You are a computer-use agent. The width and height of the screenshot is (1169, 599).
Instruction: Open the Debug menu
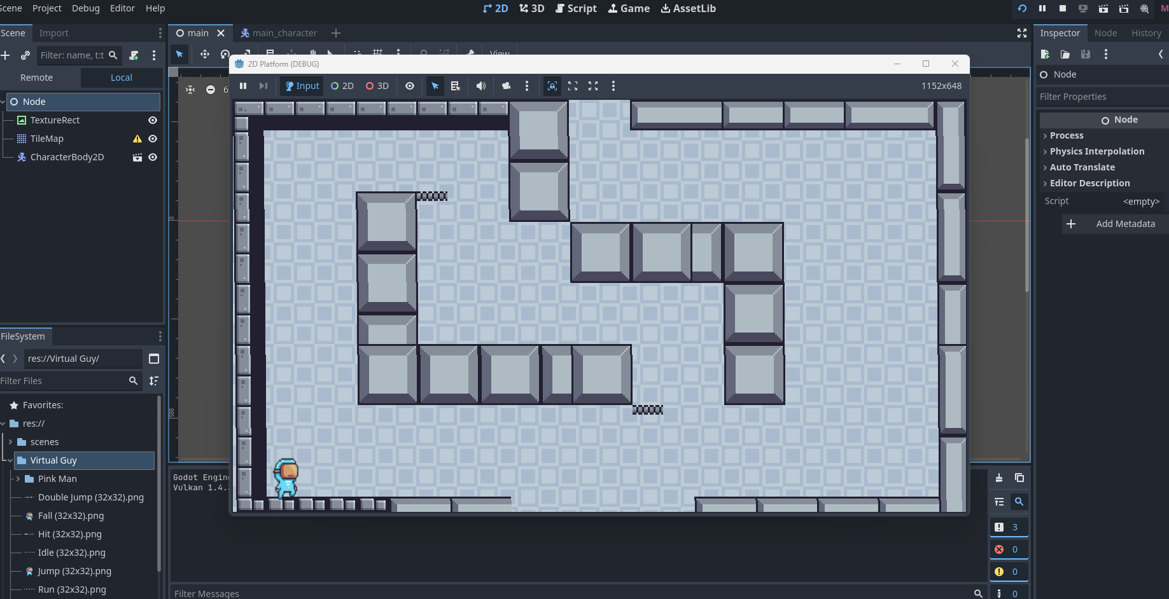(85, 8)
